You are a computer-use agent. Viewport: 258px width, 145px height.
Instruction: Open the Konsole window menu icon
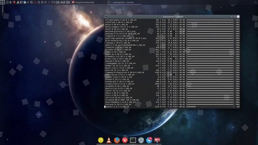(106, 17)
